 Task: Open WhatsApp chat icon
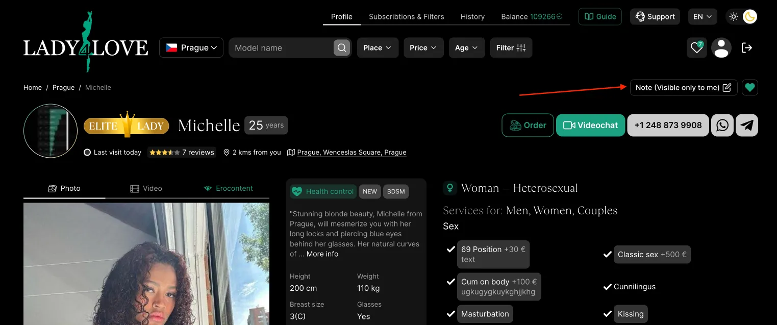coord(722,125)
